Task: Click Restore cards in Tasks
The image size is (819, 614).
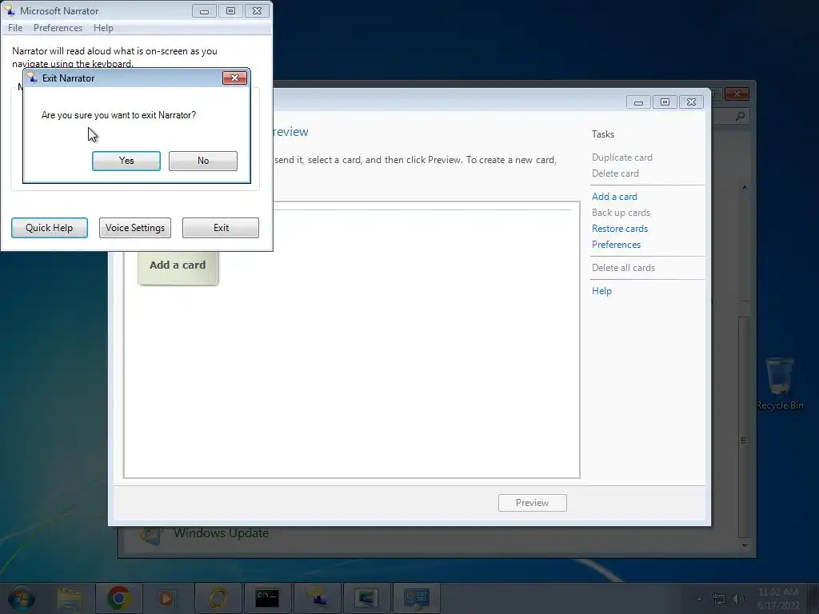Action: (x=620, y=228)
